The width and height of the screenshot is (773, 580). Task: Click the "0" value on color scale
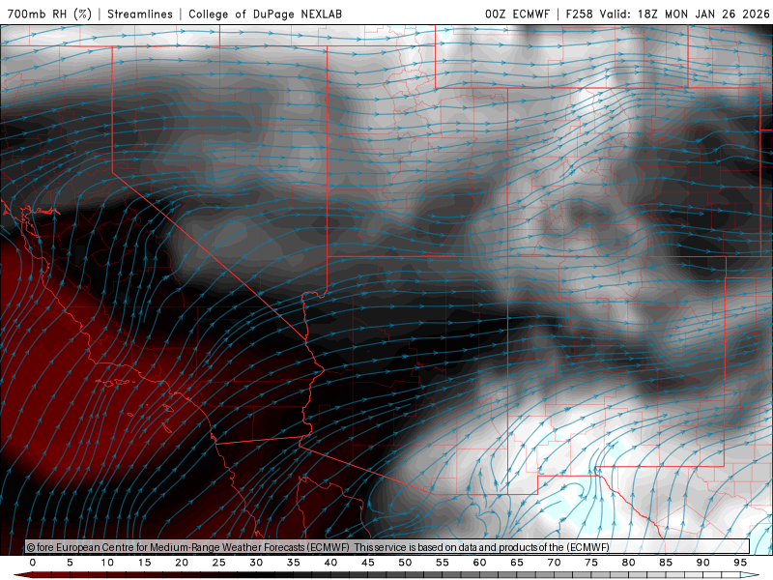[x=33, y=563]
